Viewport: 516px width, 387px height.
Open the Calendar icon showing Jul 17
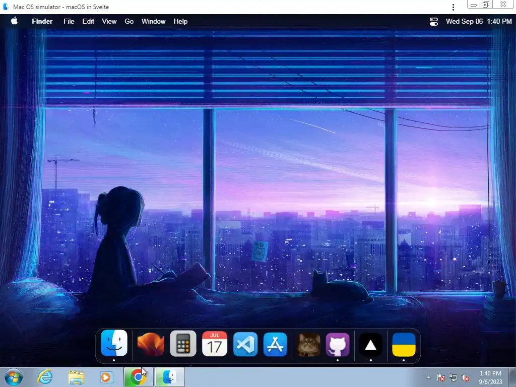(214, 344)
